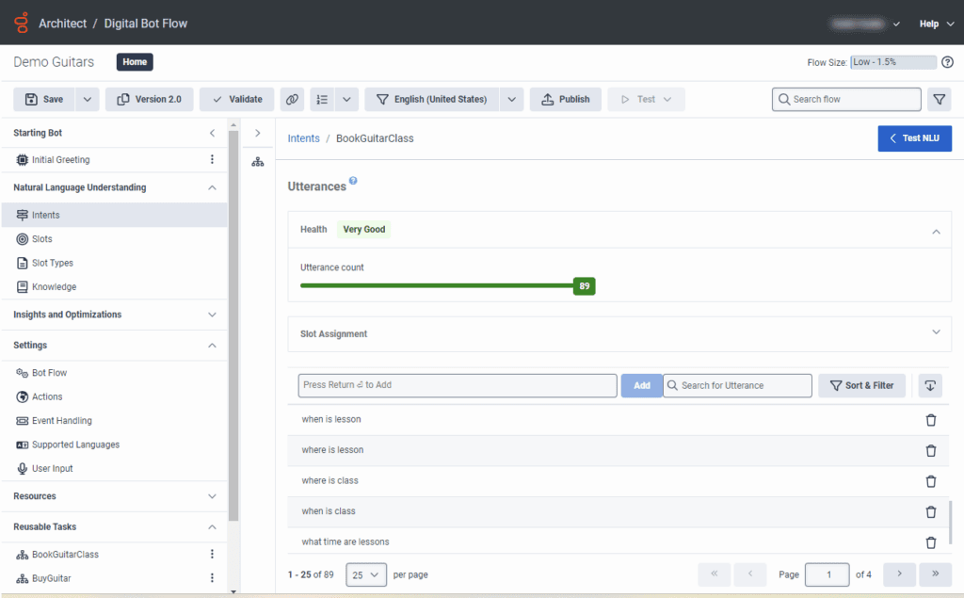Open the Utterances help tooltip icon
This screenshot has width=964, height=598.
pos(353,181)
